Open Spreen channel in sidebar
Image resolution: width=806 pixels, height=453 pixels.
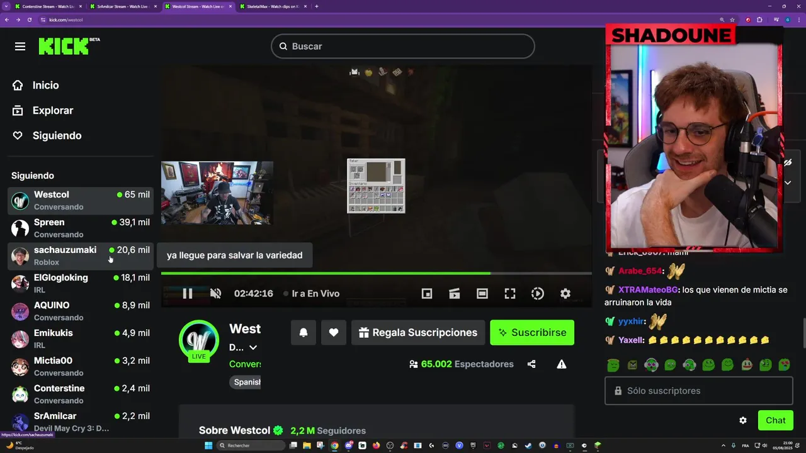(81, 228)
